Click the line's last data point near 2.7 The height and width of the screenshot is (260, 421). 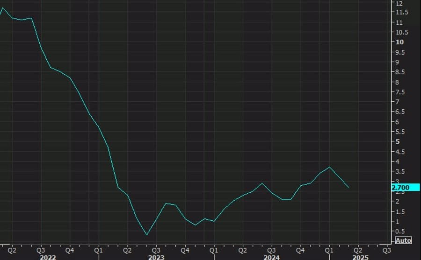(348, 187)
